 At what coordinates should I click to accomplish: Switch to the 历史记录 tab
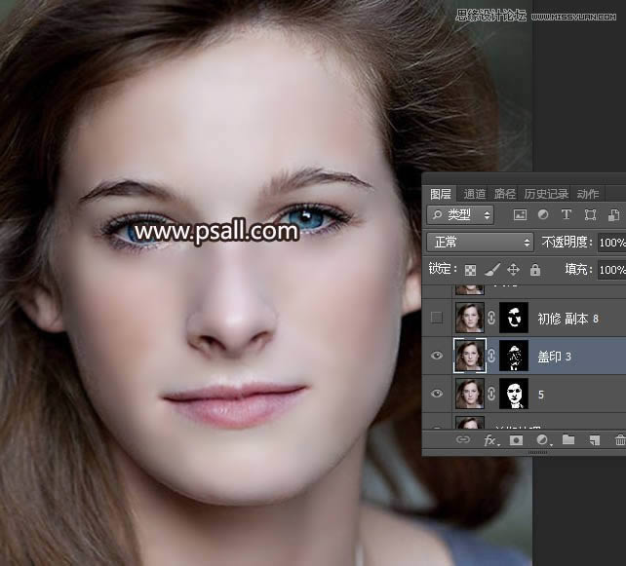tap(547, 194)
